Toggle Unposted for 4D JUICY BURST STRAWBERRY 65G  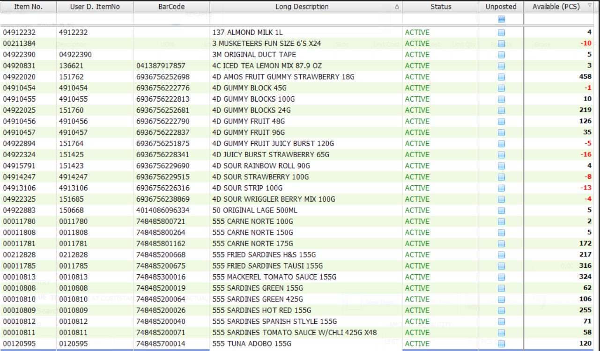click(501, 154)
